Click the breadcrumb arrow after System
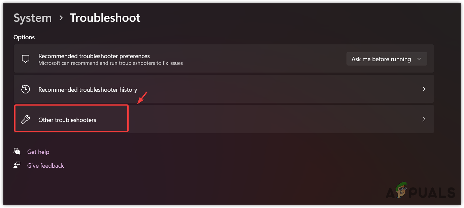Screen dimensions: 464x208 (61, 18)
